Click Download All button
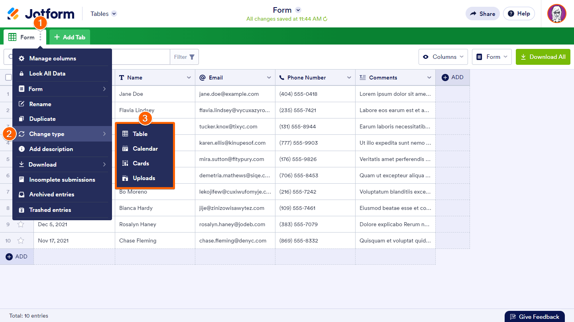 click(x=543, y=57)
